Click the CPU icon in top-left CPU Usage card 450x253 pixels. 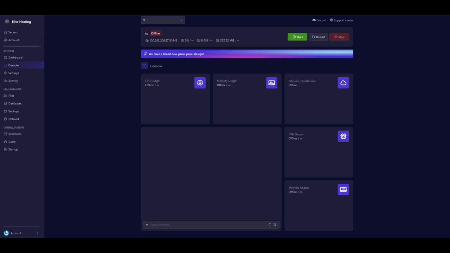(200, 83)
